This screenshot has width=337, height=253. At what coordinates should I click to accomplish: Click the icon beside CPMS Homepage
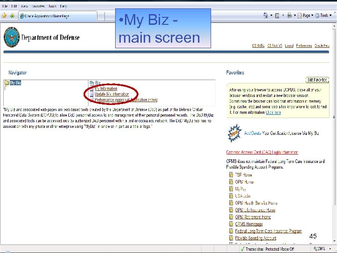pyautogui.click(x=231, y=224)
